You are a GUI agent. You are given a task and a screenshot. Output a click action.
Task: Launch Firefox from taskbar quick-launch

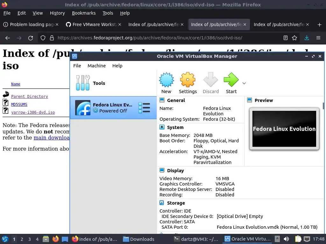tap(55, 239)
